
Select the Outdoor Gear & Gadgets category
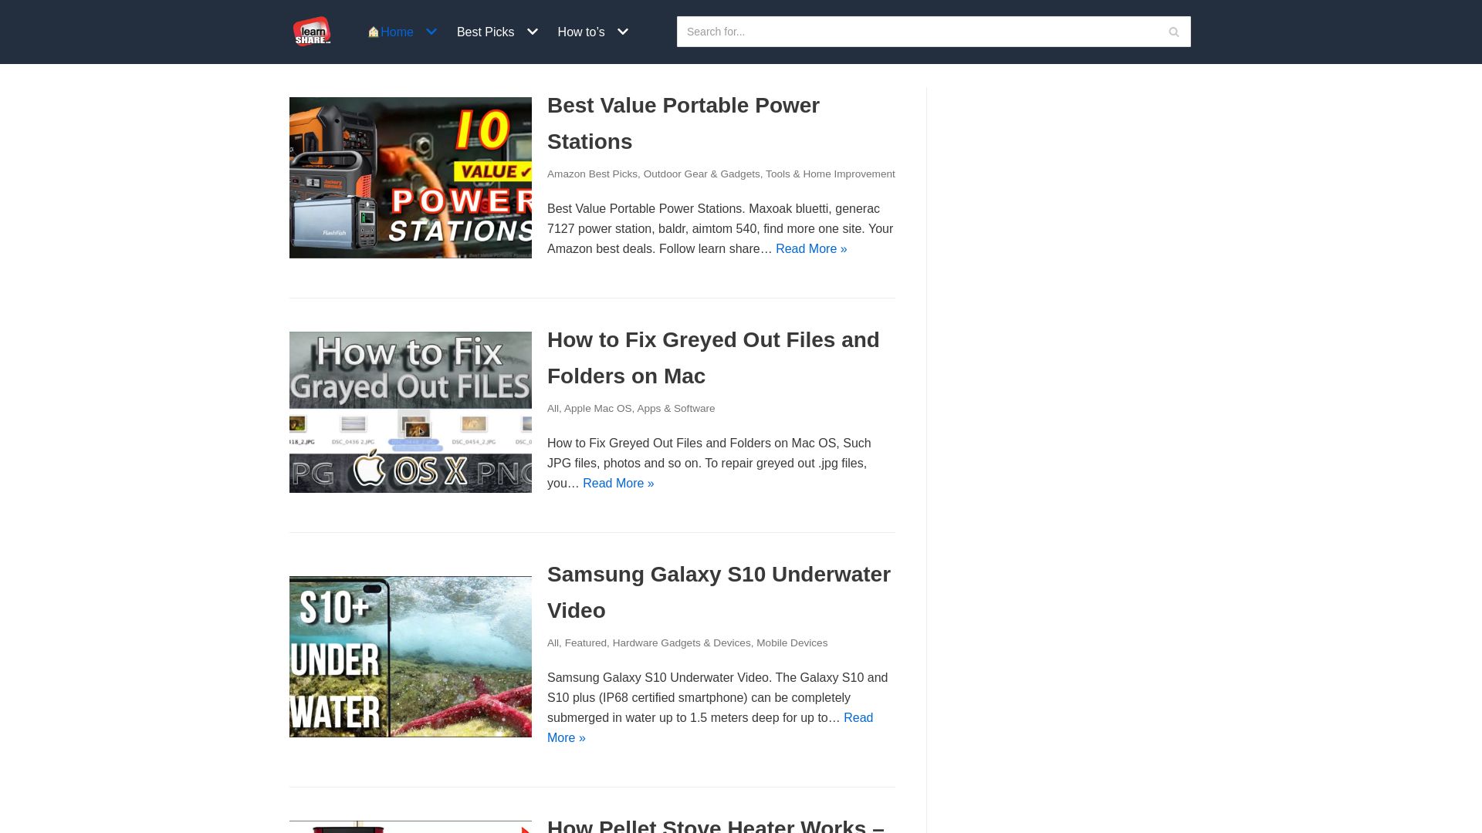(701, 174)
